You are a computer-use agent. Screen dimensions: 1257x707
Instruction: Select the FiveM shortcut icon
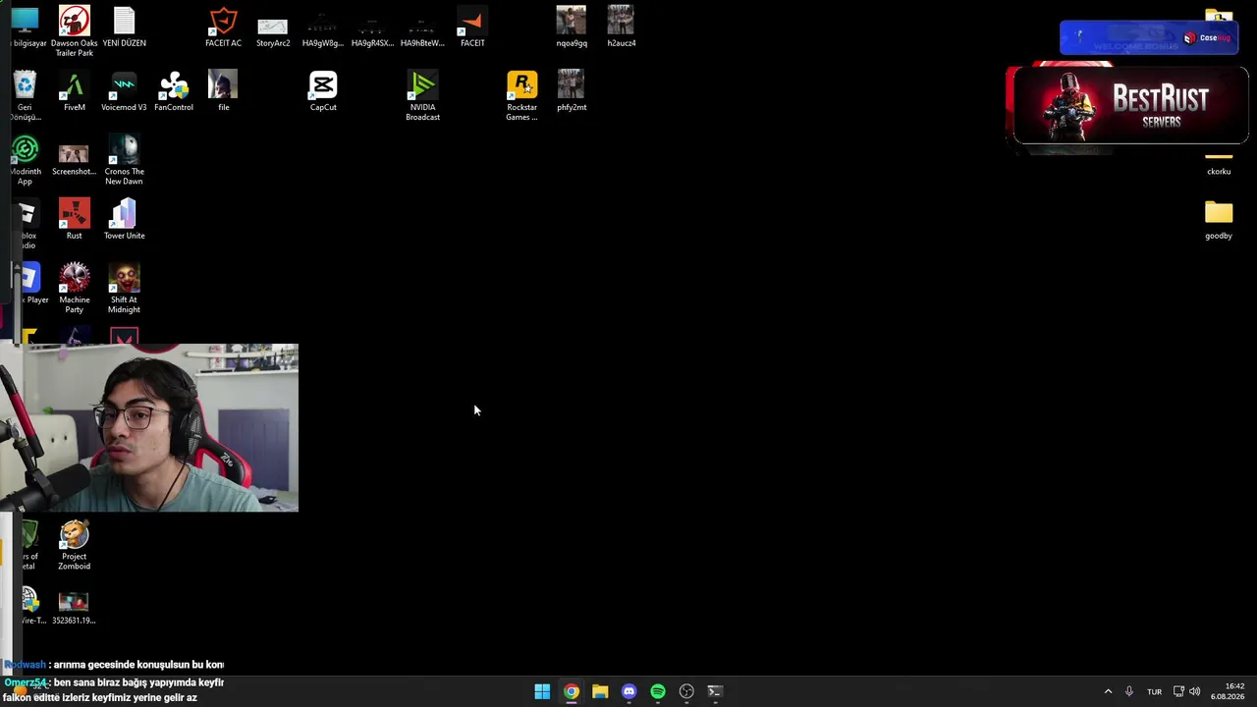75,91
